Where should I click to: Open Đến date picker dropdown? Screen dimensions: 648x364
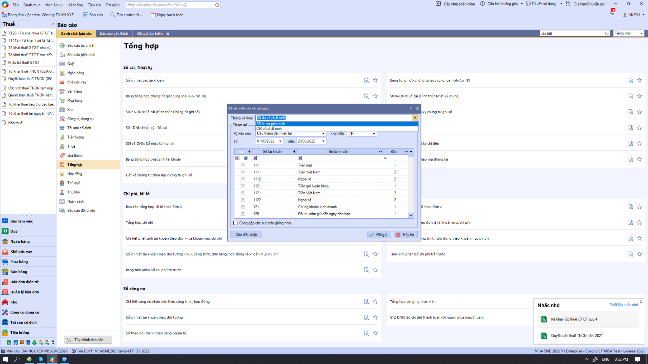(x=323, y=141)
